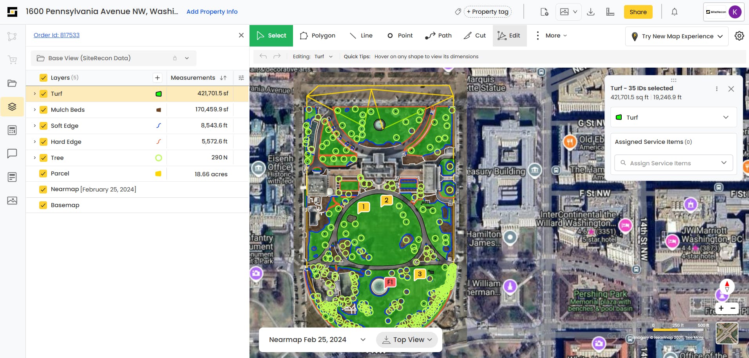Click the download icon in header
This screenshot has height=358, width=749.
click(x=591, y=12)
